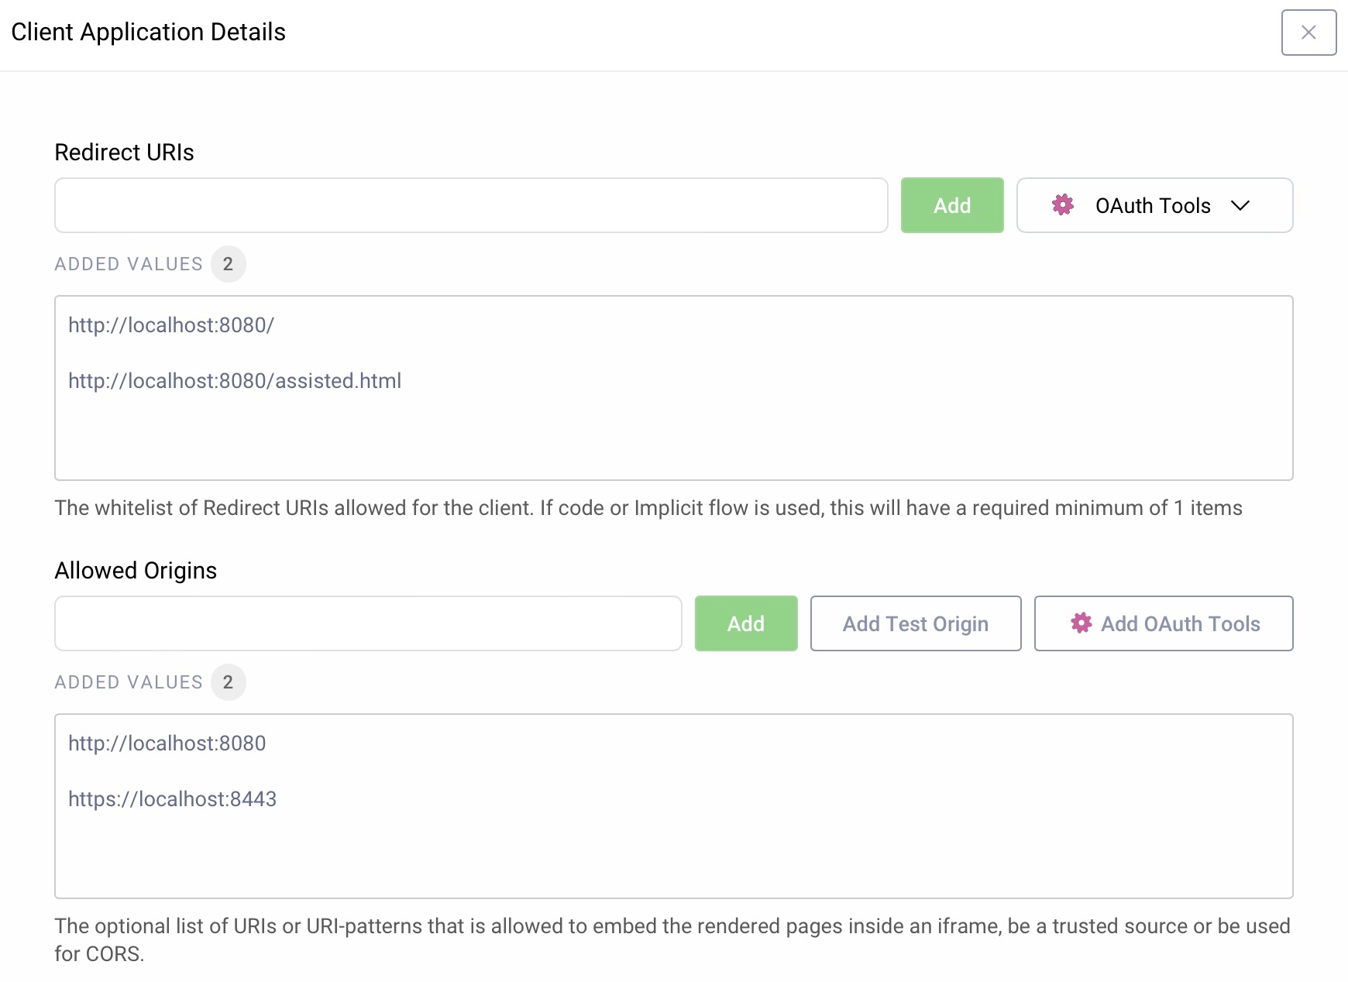This screenshot has height=982, width=1348.
Task: Click the X to close Client Application Details
Action: (1308, 33)
